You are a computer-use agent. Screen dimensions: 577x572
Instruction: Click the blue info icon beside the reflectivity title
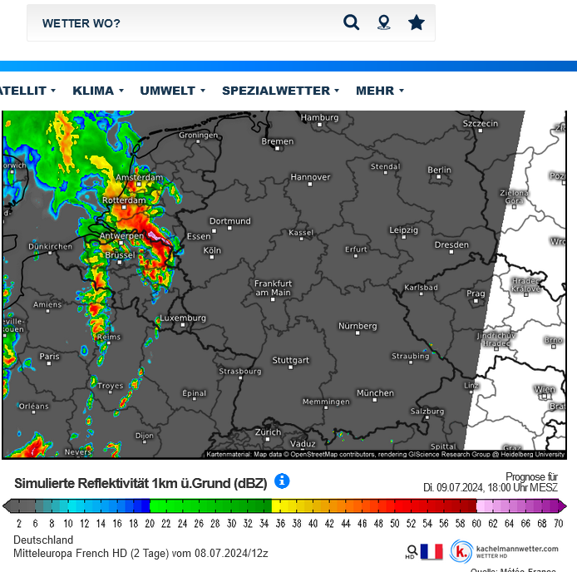pyautogui.click(x=282, y=481)
